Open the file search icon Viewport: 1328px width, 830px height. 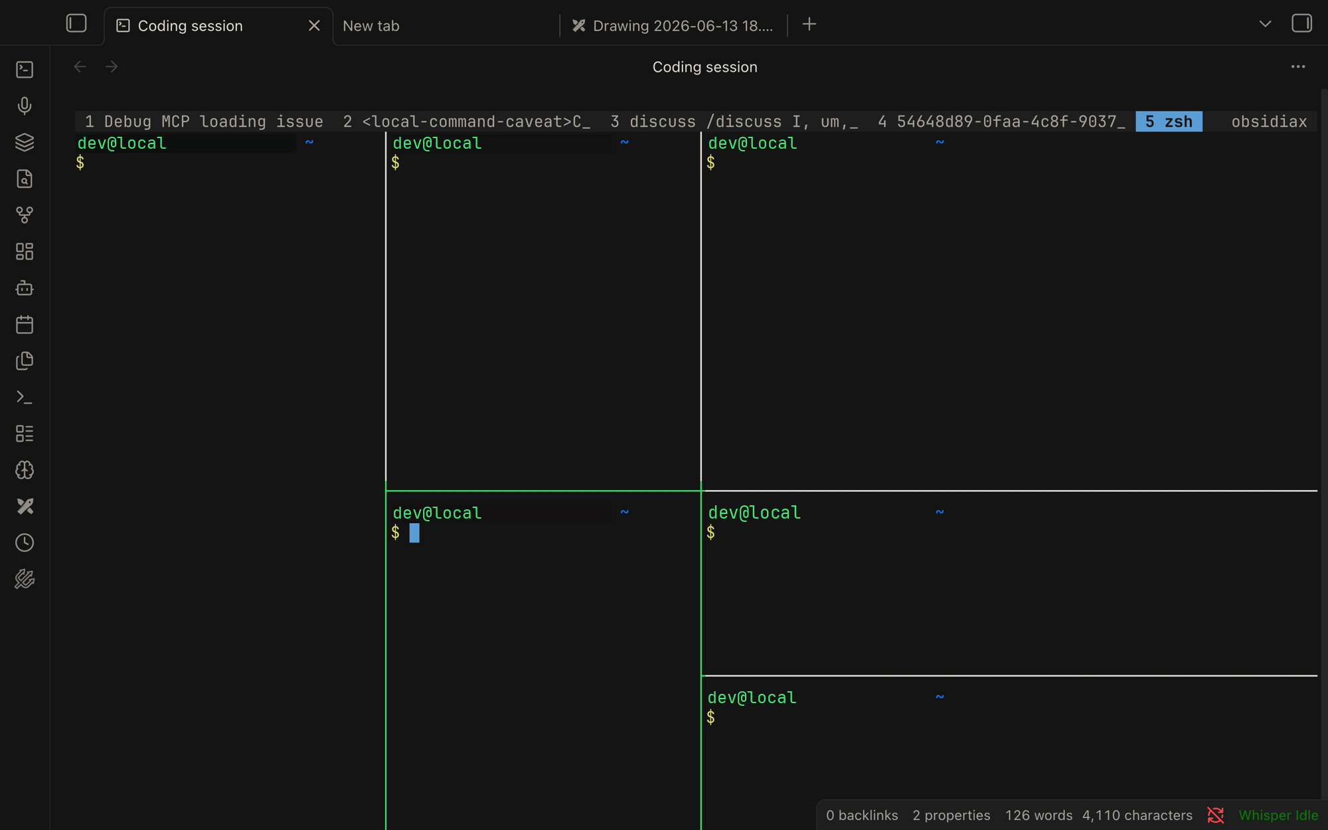click(25, 179)
